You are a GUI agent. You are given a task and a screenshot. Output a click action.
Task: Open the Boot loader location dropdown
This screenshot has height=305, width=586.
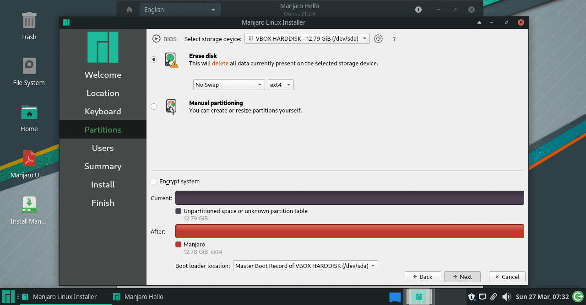(x=305, y=266)
